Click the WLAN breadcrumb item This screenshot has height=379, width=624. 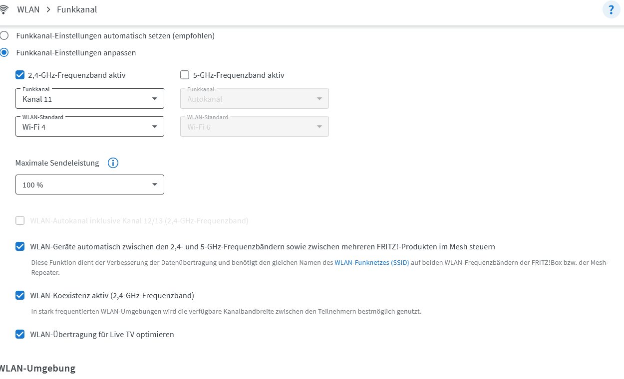(28, 9)
